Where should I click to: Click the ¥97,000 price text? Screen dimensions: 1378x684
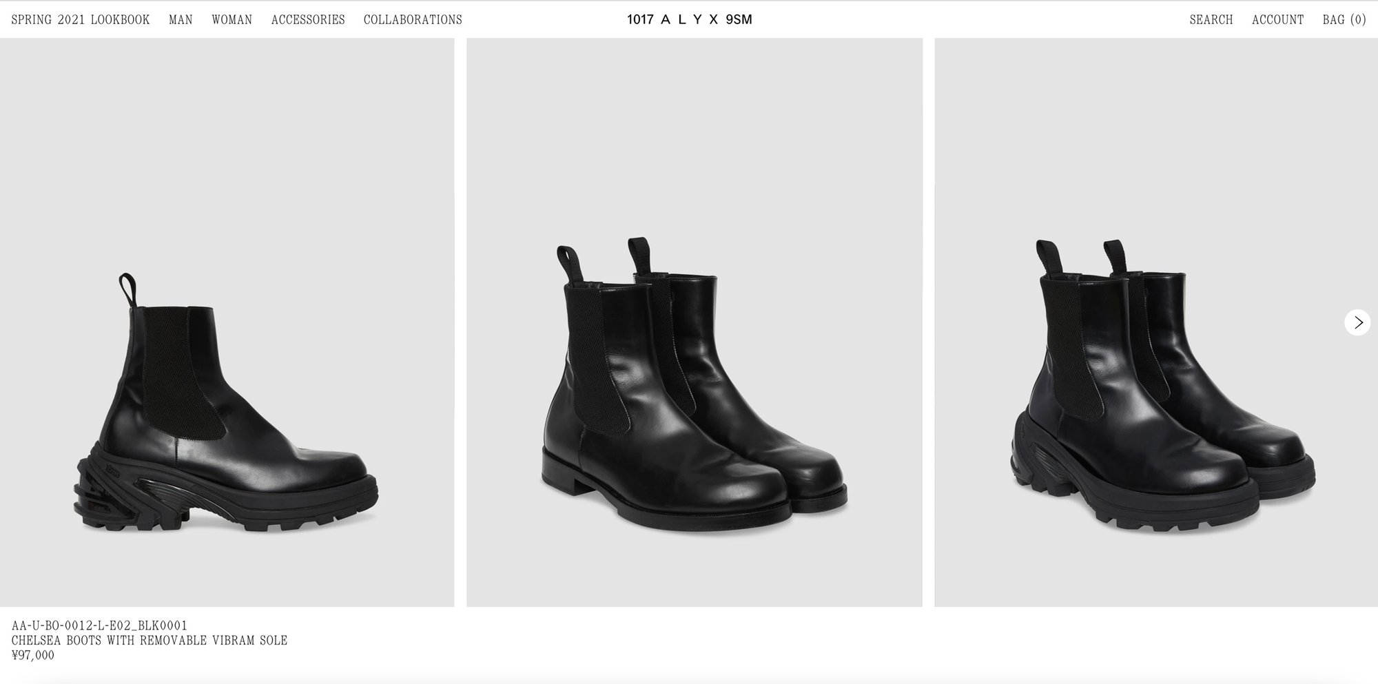32,655
